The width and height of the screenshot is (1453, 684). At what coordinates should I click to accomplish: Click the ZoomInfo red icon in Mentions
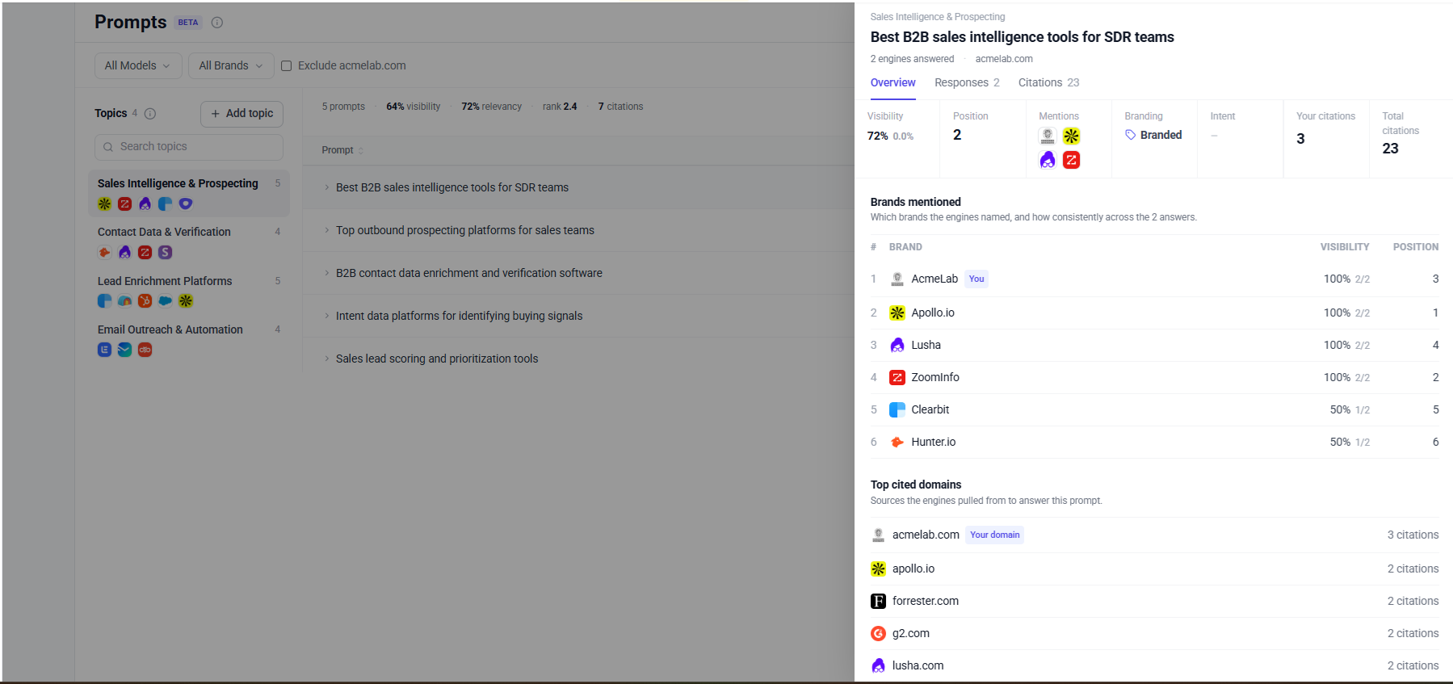1071,160
